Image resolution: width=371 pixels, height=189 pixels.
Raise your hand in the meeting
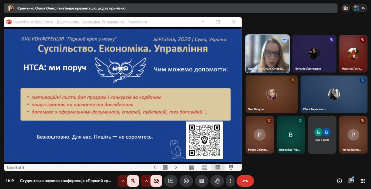(x=217, y=181)
